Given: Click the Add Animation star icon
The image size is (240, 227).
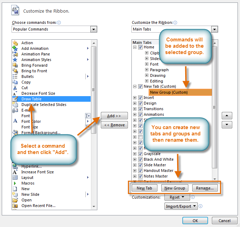Looking at the screenshot, I should point(15,48).
